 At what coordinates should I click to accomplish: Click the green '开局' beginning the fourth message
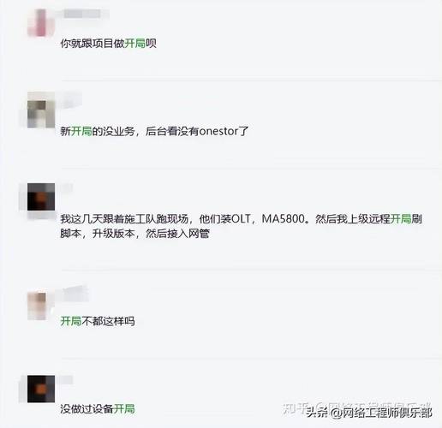click(x=71, y=321)
